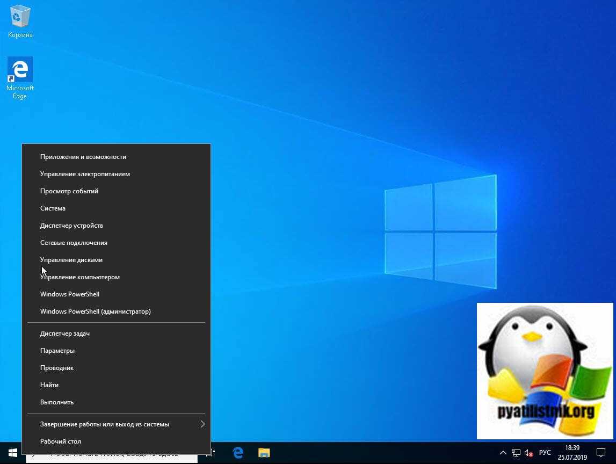Click the network status tray icon
This screenshot has width=616, height=464.
point(516,453)
